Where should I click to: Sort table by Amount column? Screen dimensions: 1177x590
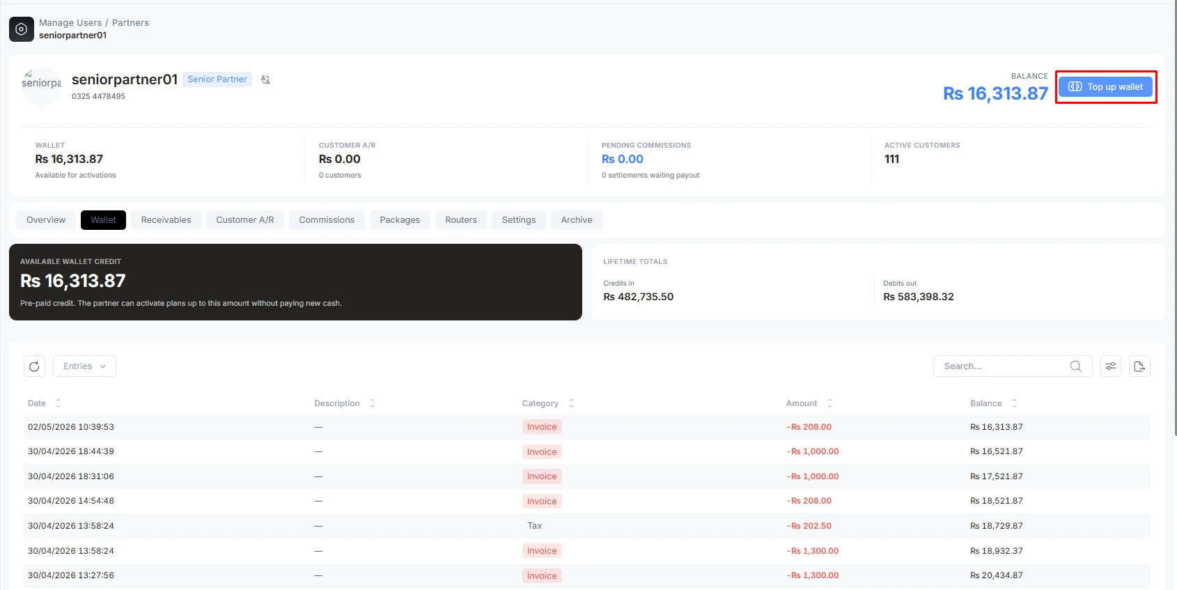pos(829,403)
